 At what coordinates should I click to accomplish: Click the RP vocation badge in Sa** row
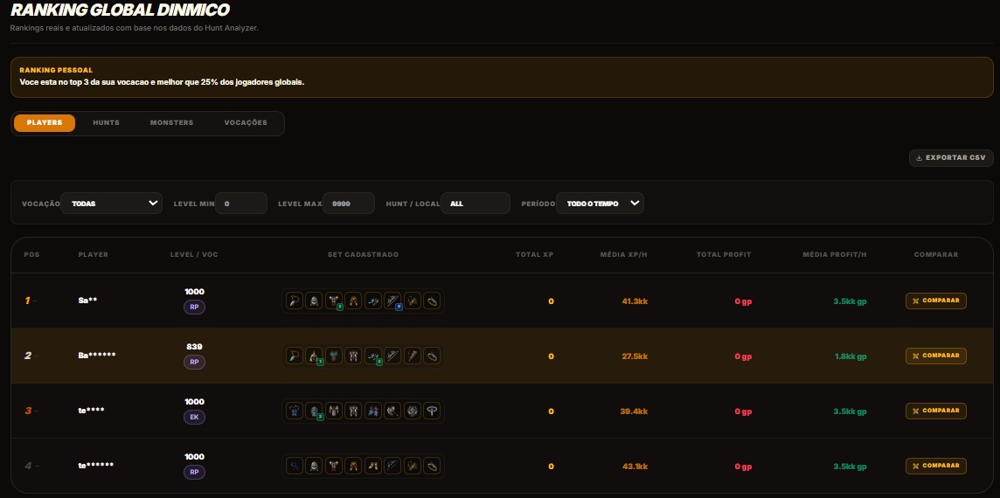point(194,308)
